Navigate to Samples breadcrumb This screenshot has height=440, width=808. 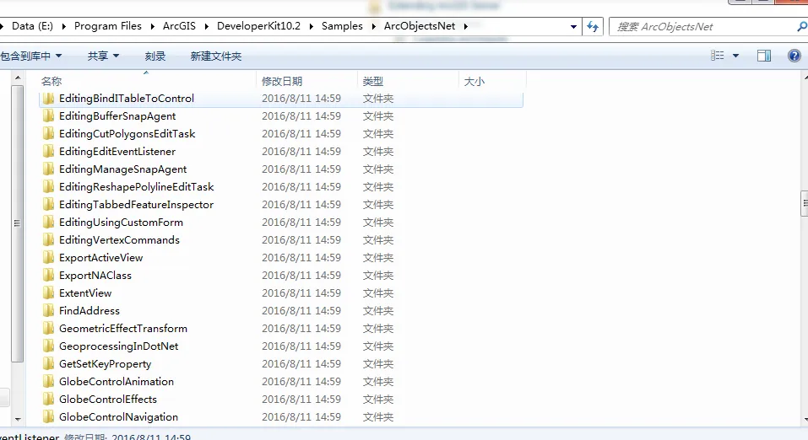click(x=342, y=26)
